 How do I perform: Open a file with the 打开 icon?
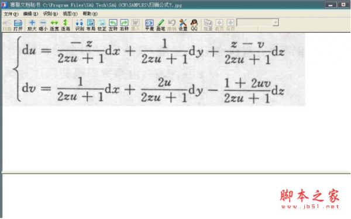(x=18, y=25)
